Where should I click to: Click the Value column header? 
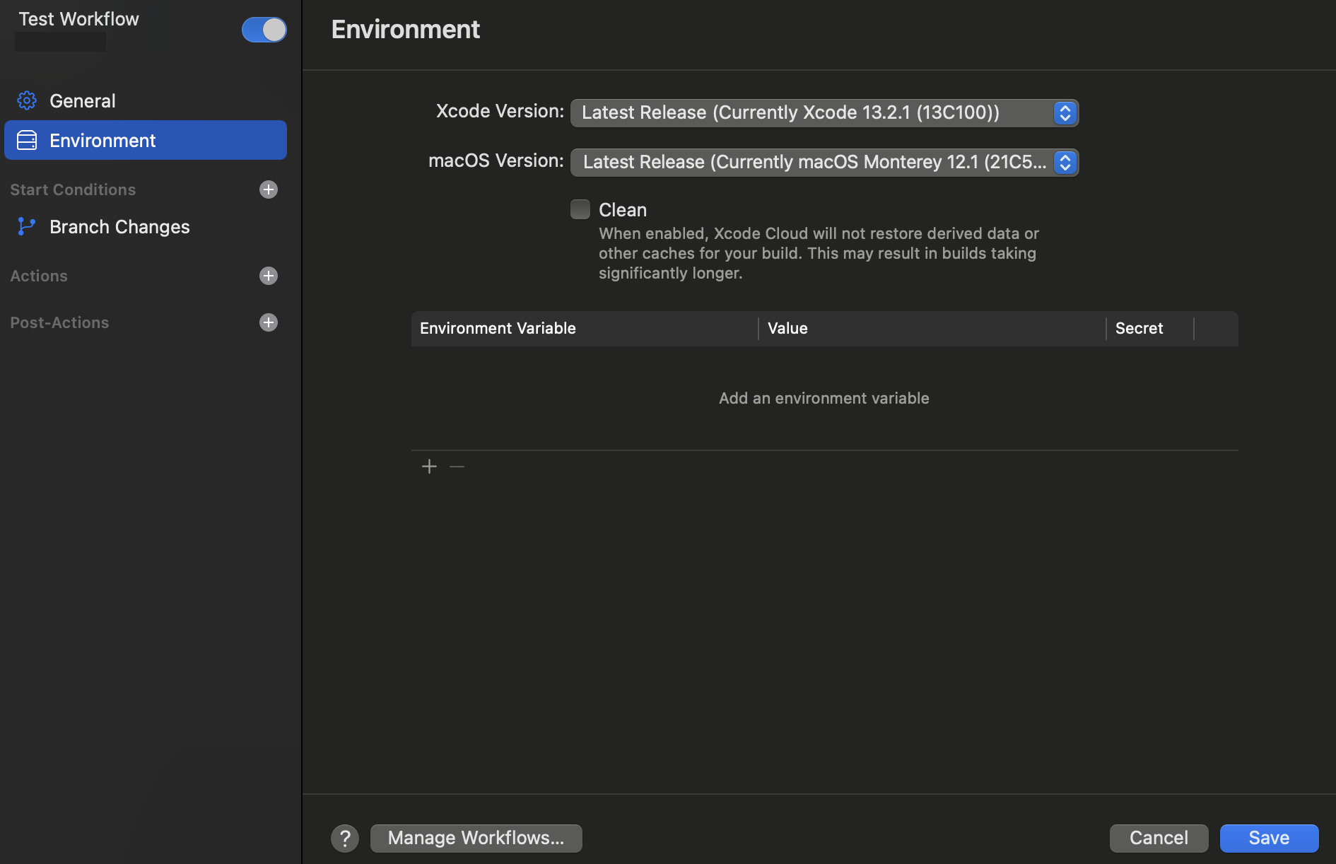(x=932, y=328)
